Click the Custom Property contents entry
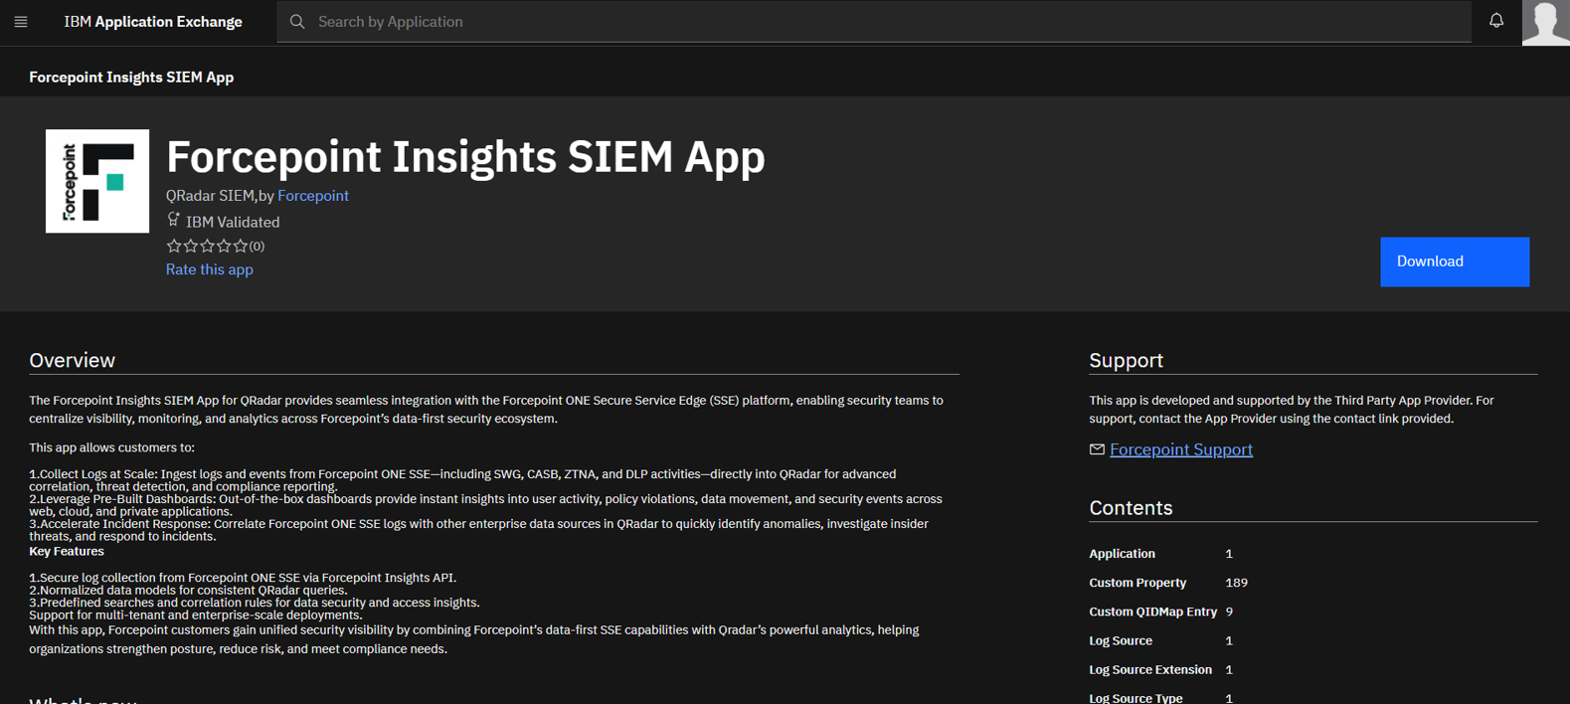 coord(1137,583)
